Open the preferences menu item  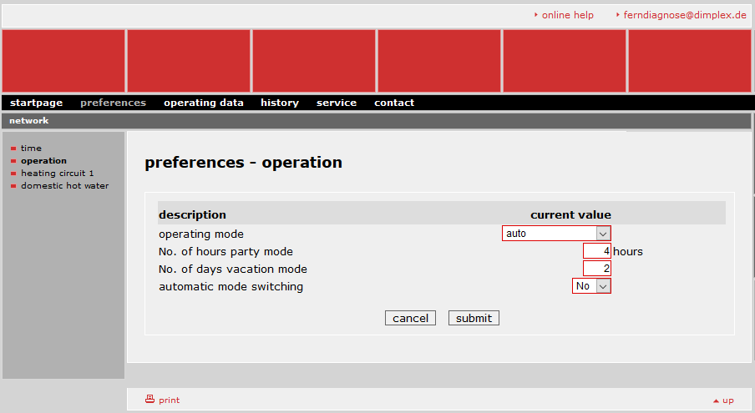113,103
